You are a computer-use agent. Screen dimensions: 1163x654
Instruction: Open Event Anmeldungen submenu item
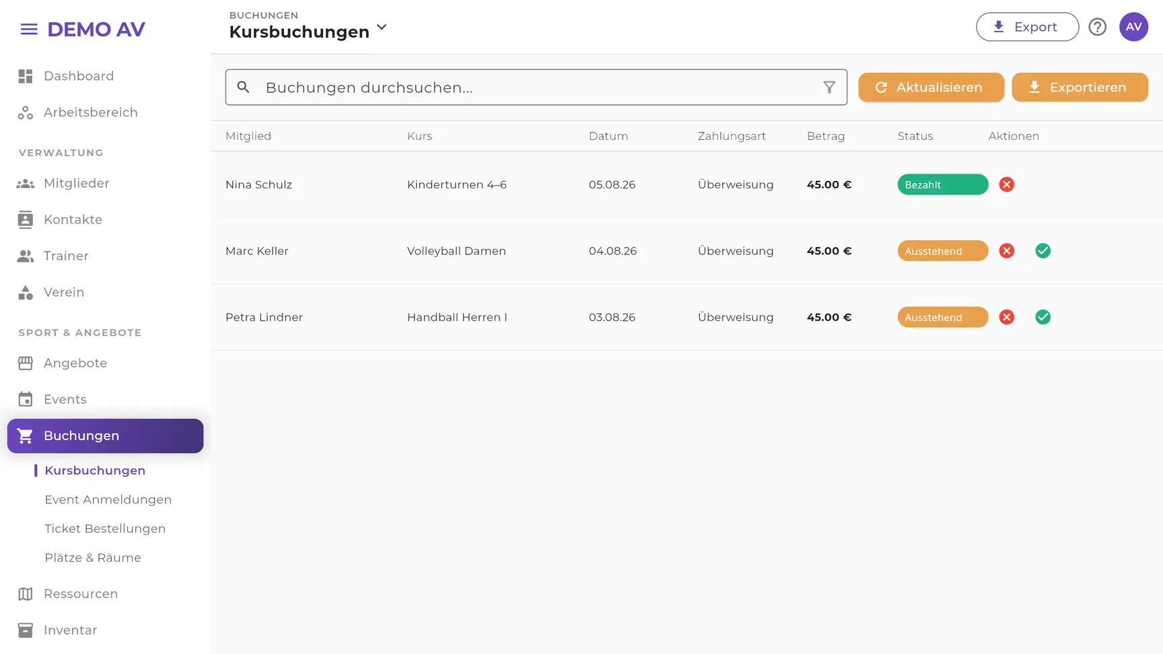tap(108, 499)
